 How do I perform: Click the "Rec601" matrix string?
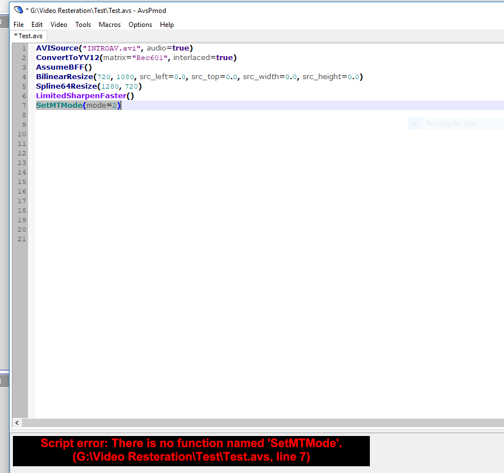click(150, 58)
